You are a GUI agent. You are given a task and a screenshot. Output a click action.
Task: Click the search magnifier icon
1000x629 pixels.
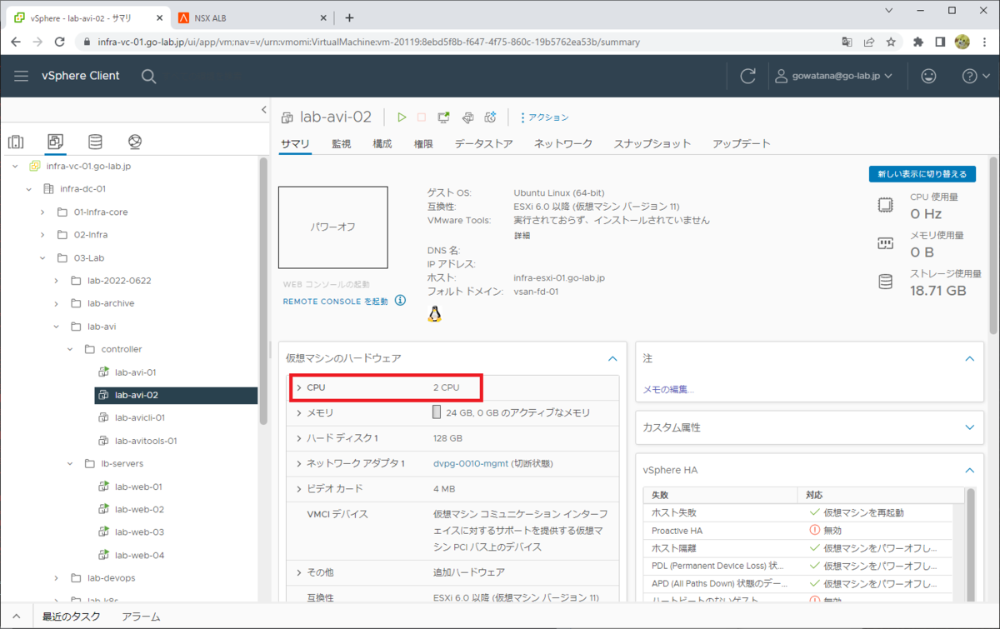pos(148,76)
